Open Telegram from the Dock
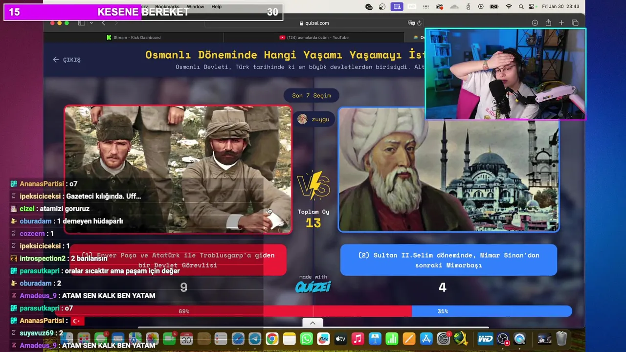This screenshot has width=626, height=352. tap(255, 339)
